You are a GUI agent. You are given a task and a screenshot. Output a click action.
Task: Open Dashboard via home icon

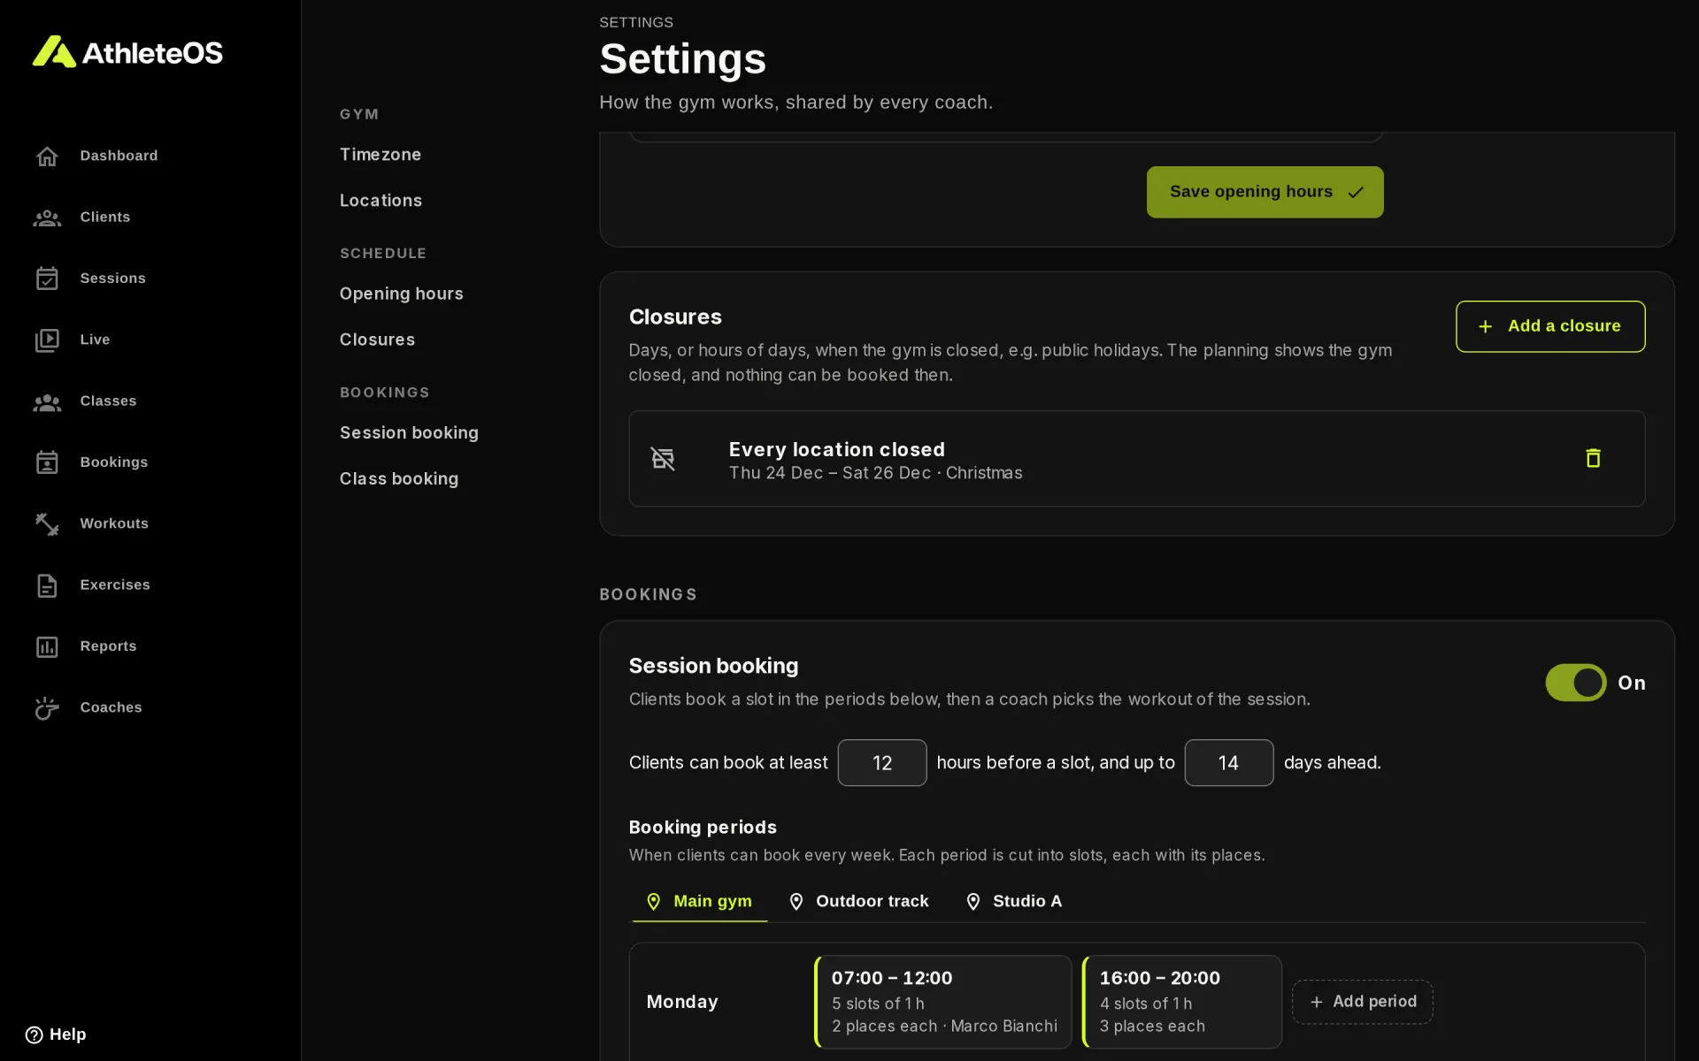point(47,156)
